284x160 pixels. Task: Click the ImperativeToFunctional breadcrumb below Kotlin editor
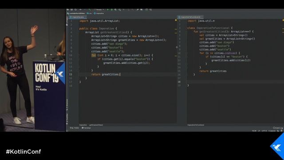tap(196, 125)
